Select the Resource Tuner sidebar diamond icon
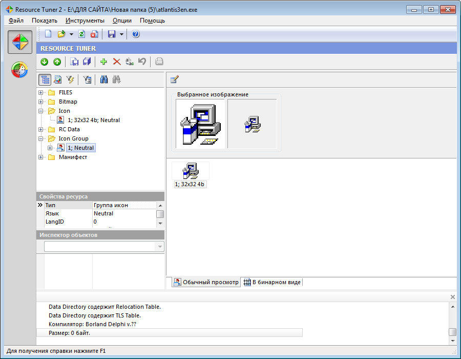Image resolution: width=461 pixels, height=359 pixels. tap(20, 42)
